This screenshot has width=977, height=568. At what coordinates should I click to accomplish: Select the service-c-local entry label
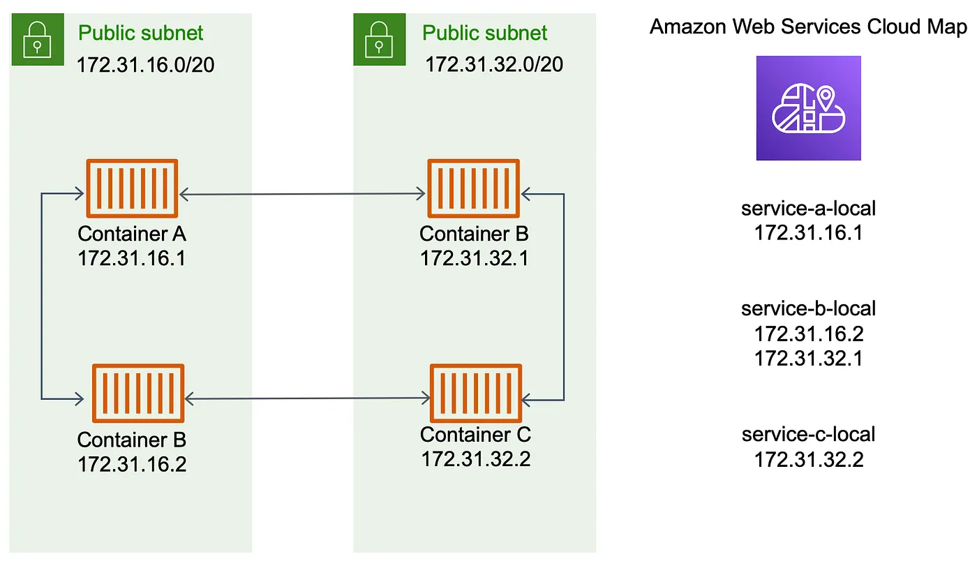pos(808,434)
